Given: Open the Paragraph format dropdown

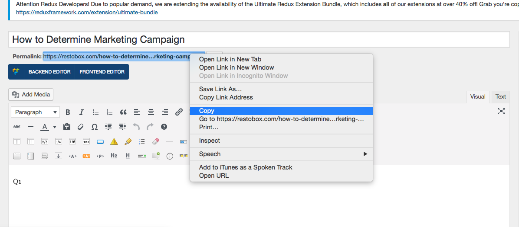Looking at the screenshot, I should 36,112.
